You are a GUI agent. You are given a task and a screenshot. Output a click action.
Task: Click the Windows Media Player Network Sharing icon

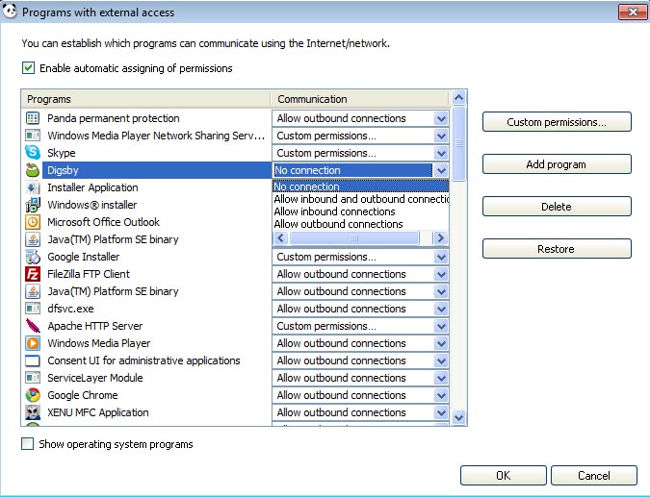click(33, 136)
